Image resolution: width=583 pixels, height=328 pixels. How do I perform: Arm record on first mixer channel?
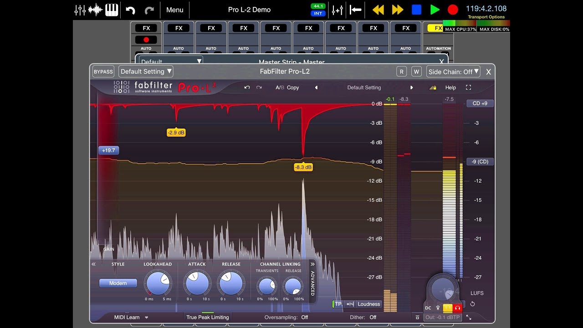(x=146, y=40)
